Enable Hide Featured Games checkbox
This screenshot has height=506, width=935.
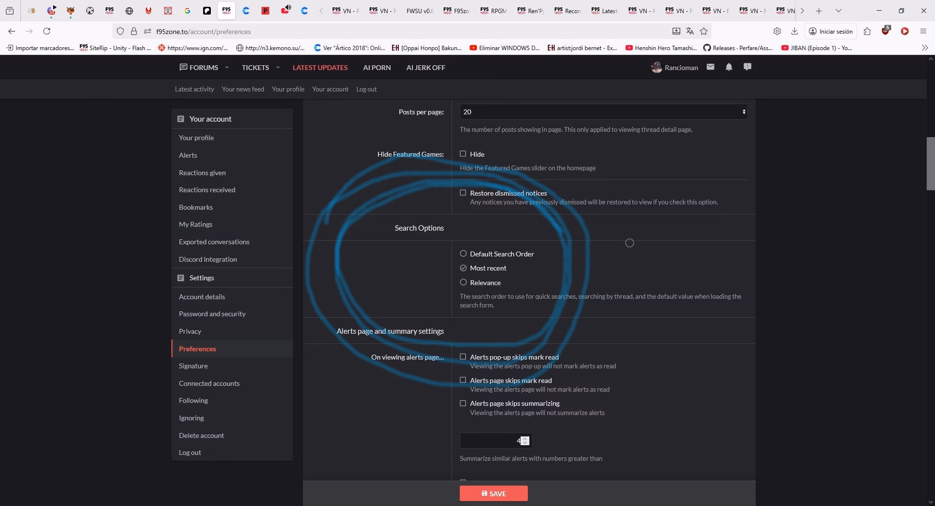tap(463, 154)
